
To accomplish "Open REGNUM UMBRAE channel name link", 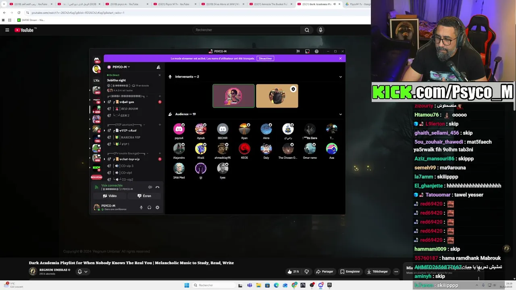I will [x=54, y=270].
